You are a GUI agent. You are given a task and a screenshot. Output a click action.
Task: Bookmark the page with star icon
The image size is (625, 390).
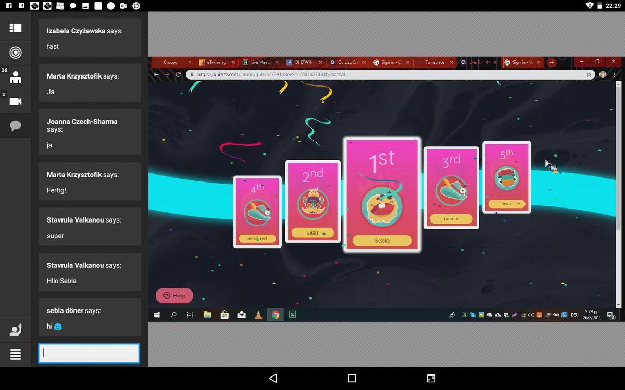coord(589,74)
